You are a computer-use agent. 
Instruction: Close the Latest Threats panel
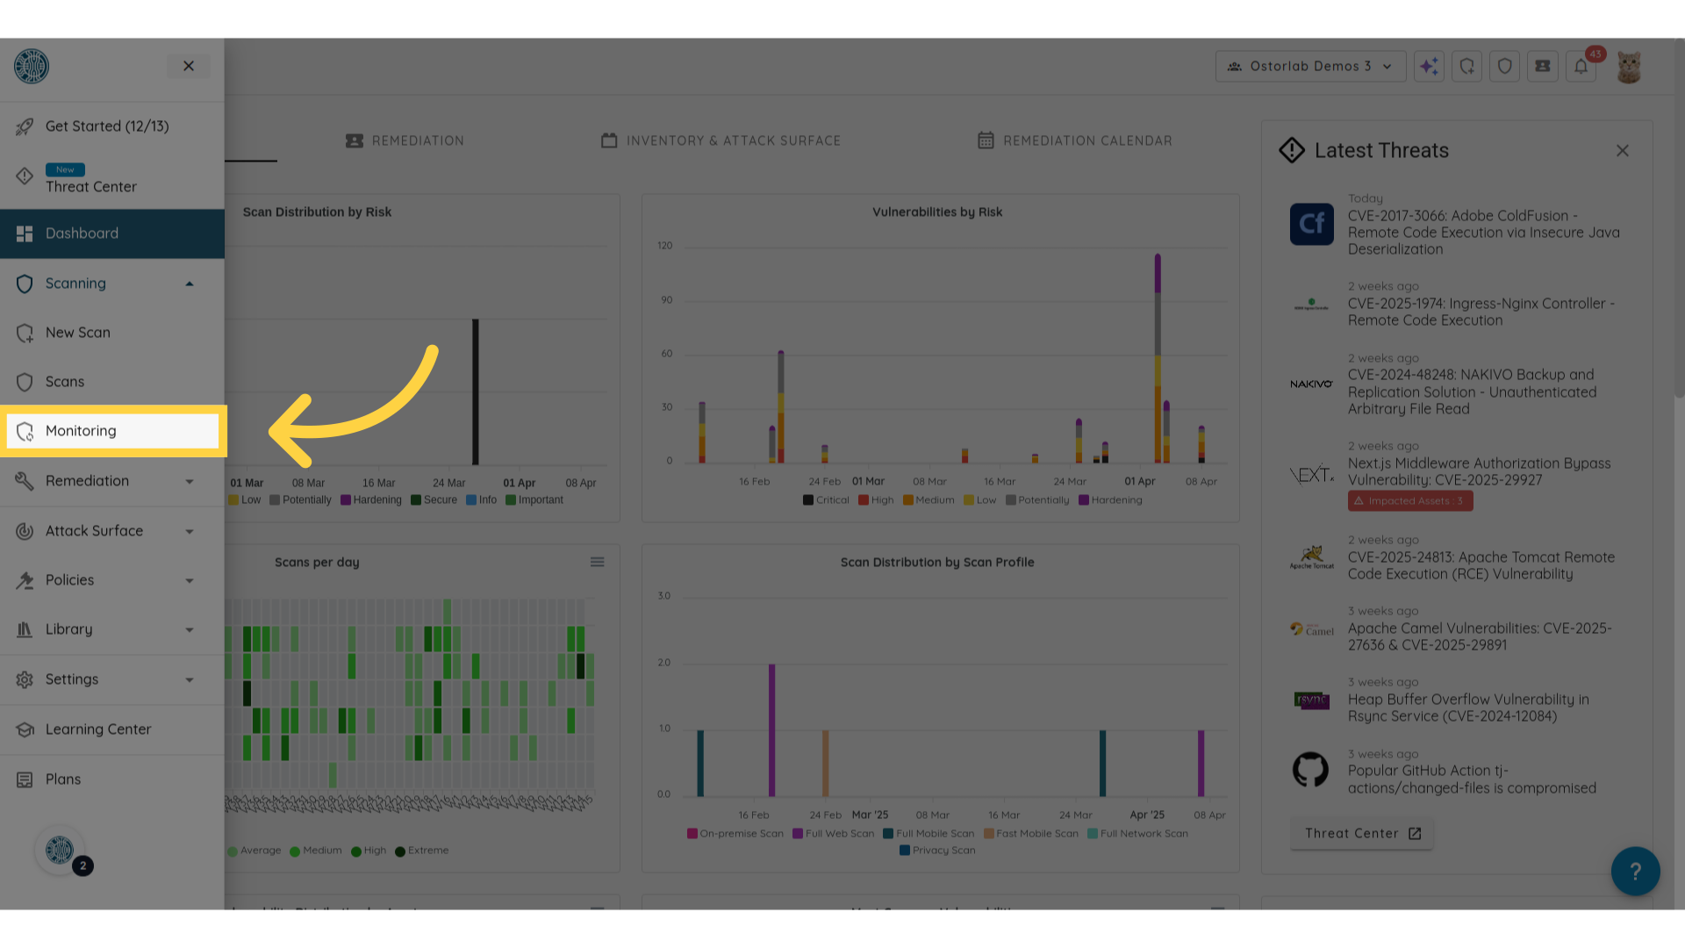point(1622,151)
